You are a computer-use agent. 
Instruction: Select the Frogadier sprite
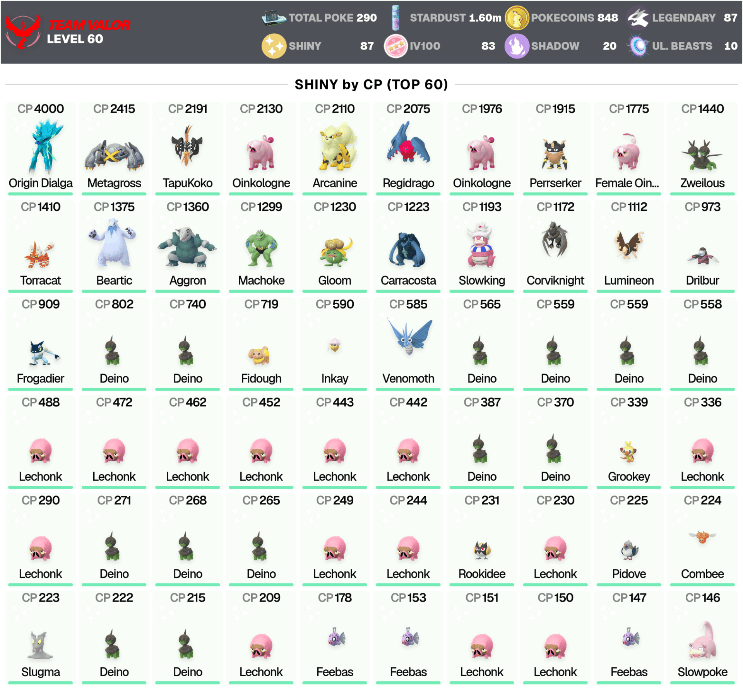tap(44, 353)
